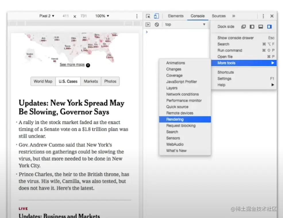Screen dimensions: 283x218
Task: Select Request blocking tool
Action: click(x=185, y=126)
